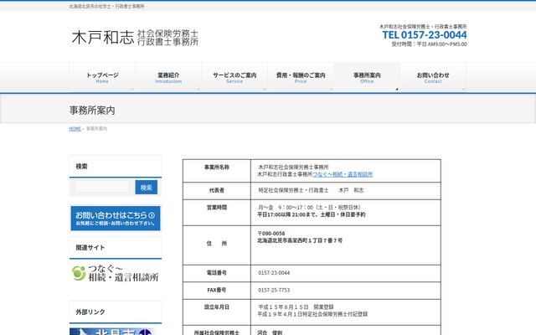The width and height of the screenshot is (536, 335).
Task: Click the 代表者 table header cell
Action: (x=217, y=191)
